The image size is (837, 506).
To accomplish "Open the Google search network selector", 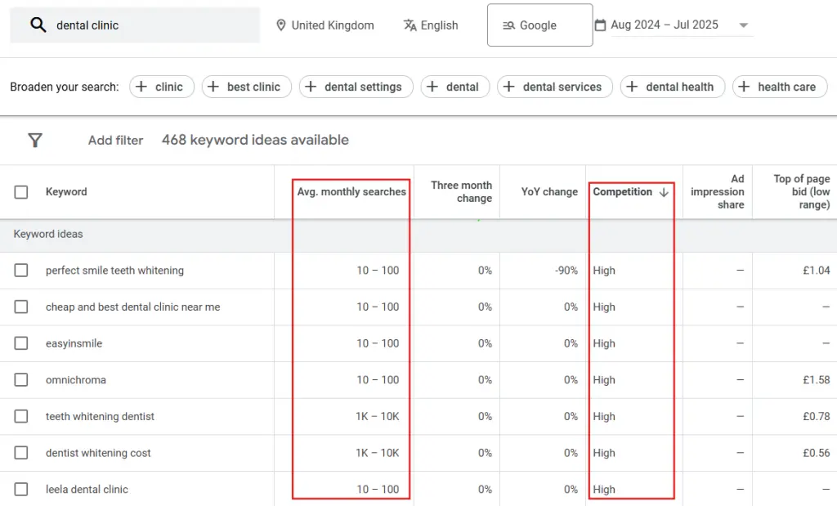I will pyautogui.click(x=539, y=25).
